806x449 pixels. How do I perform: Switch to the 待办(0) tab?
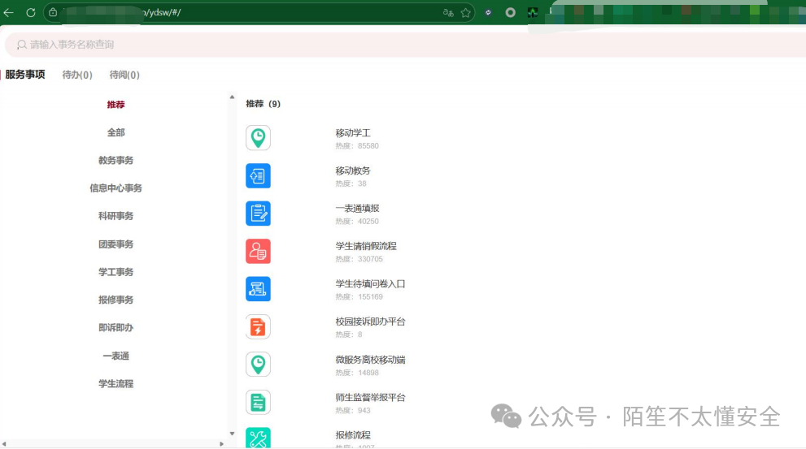point(77,75)
